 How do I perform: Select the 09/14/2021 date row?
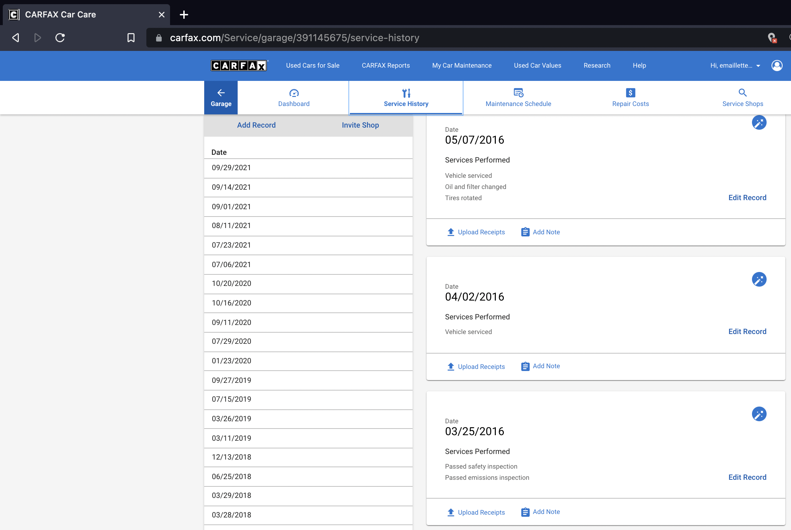coord(308,188)
